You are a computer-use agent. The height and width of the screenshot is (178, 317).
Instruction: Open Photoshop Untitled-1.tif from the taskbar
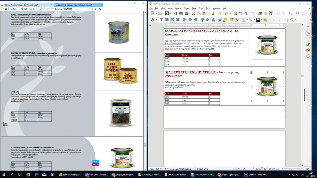pyautogui.click(x=255, y=175)
